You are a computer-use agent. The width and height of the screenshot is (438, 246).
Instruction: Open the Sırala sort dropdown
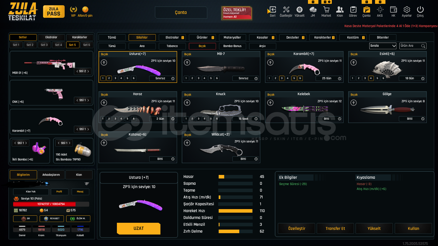pyautogui.click(x=383, y=46)
